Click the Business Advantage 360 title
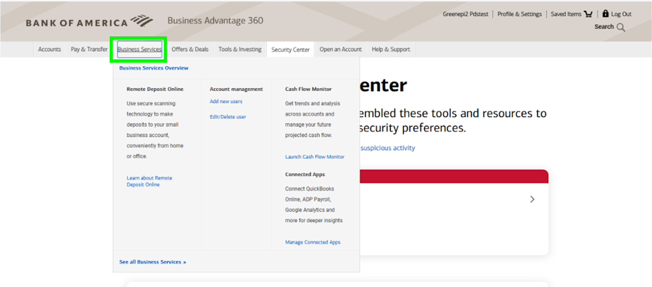The height and width of the screenshot is (287, 652). click(215, 21)
